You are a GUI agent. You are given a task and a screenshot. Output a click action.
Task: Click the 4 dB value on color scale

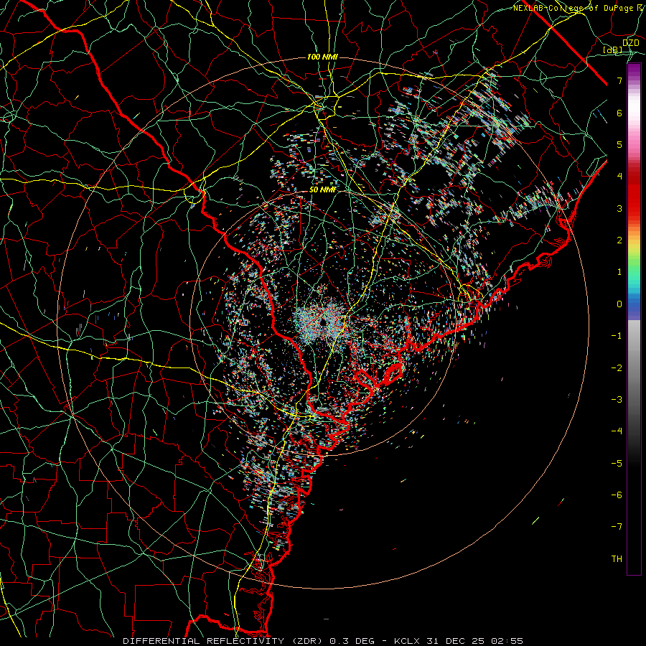point(619,177)
